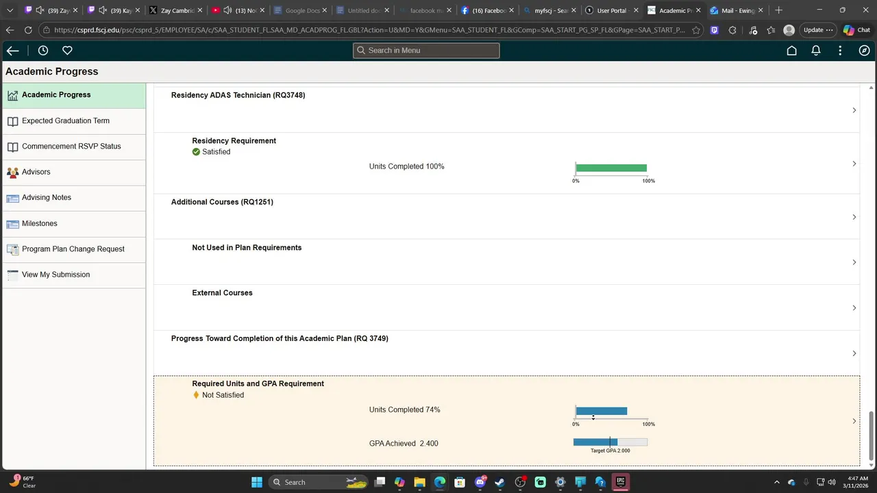Open Expected Graduation Term in sidebar
This screenshot has width=877, height=493.
(74, 121)
